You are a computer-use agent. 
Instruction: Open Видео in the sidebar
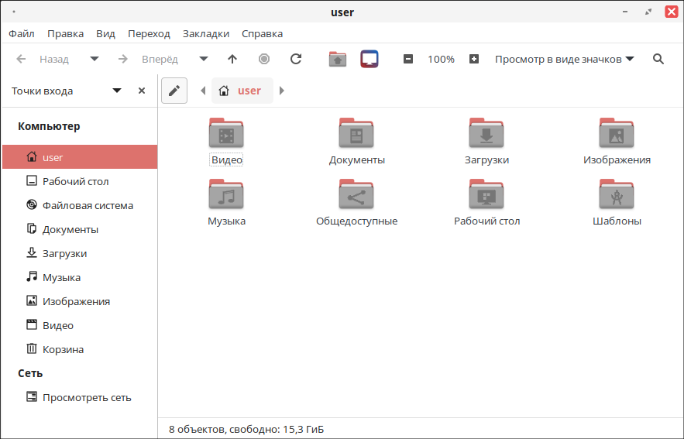80,324
